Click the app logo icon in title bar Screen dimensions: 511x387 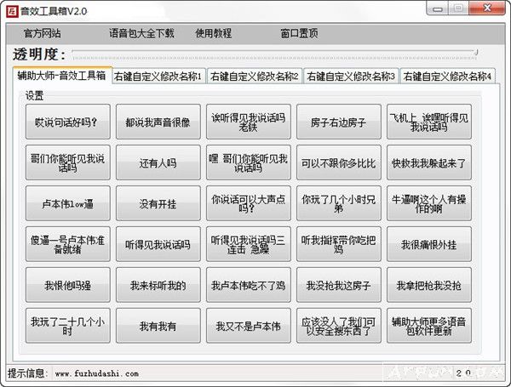click(11, 11)
